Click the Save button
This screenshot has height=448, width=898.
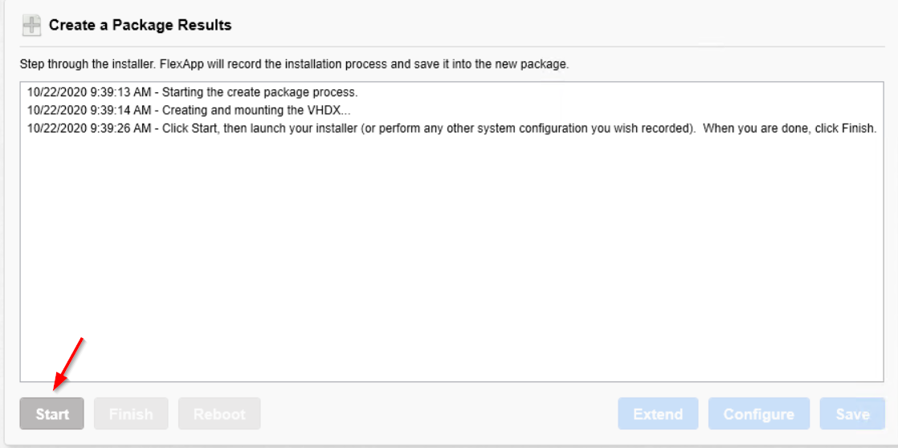click(x=852, y=413)
